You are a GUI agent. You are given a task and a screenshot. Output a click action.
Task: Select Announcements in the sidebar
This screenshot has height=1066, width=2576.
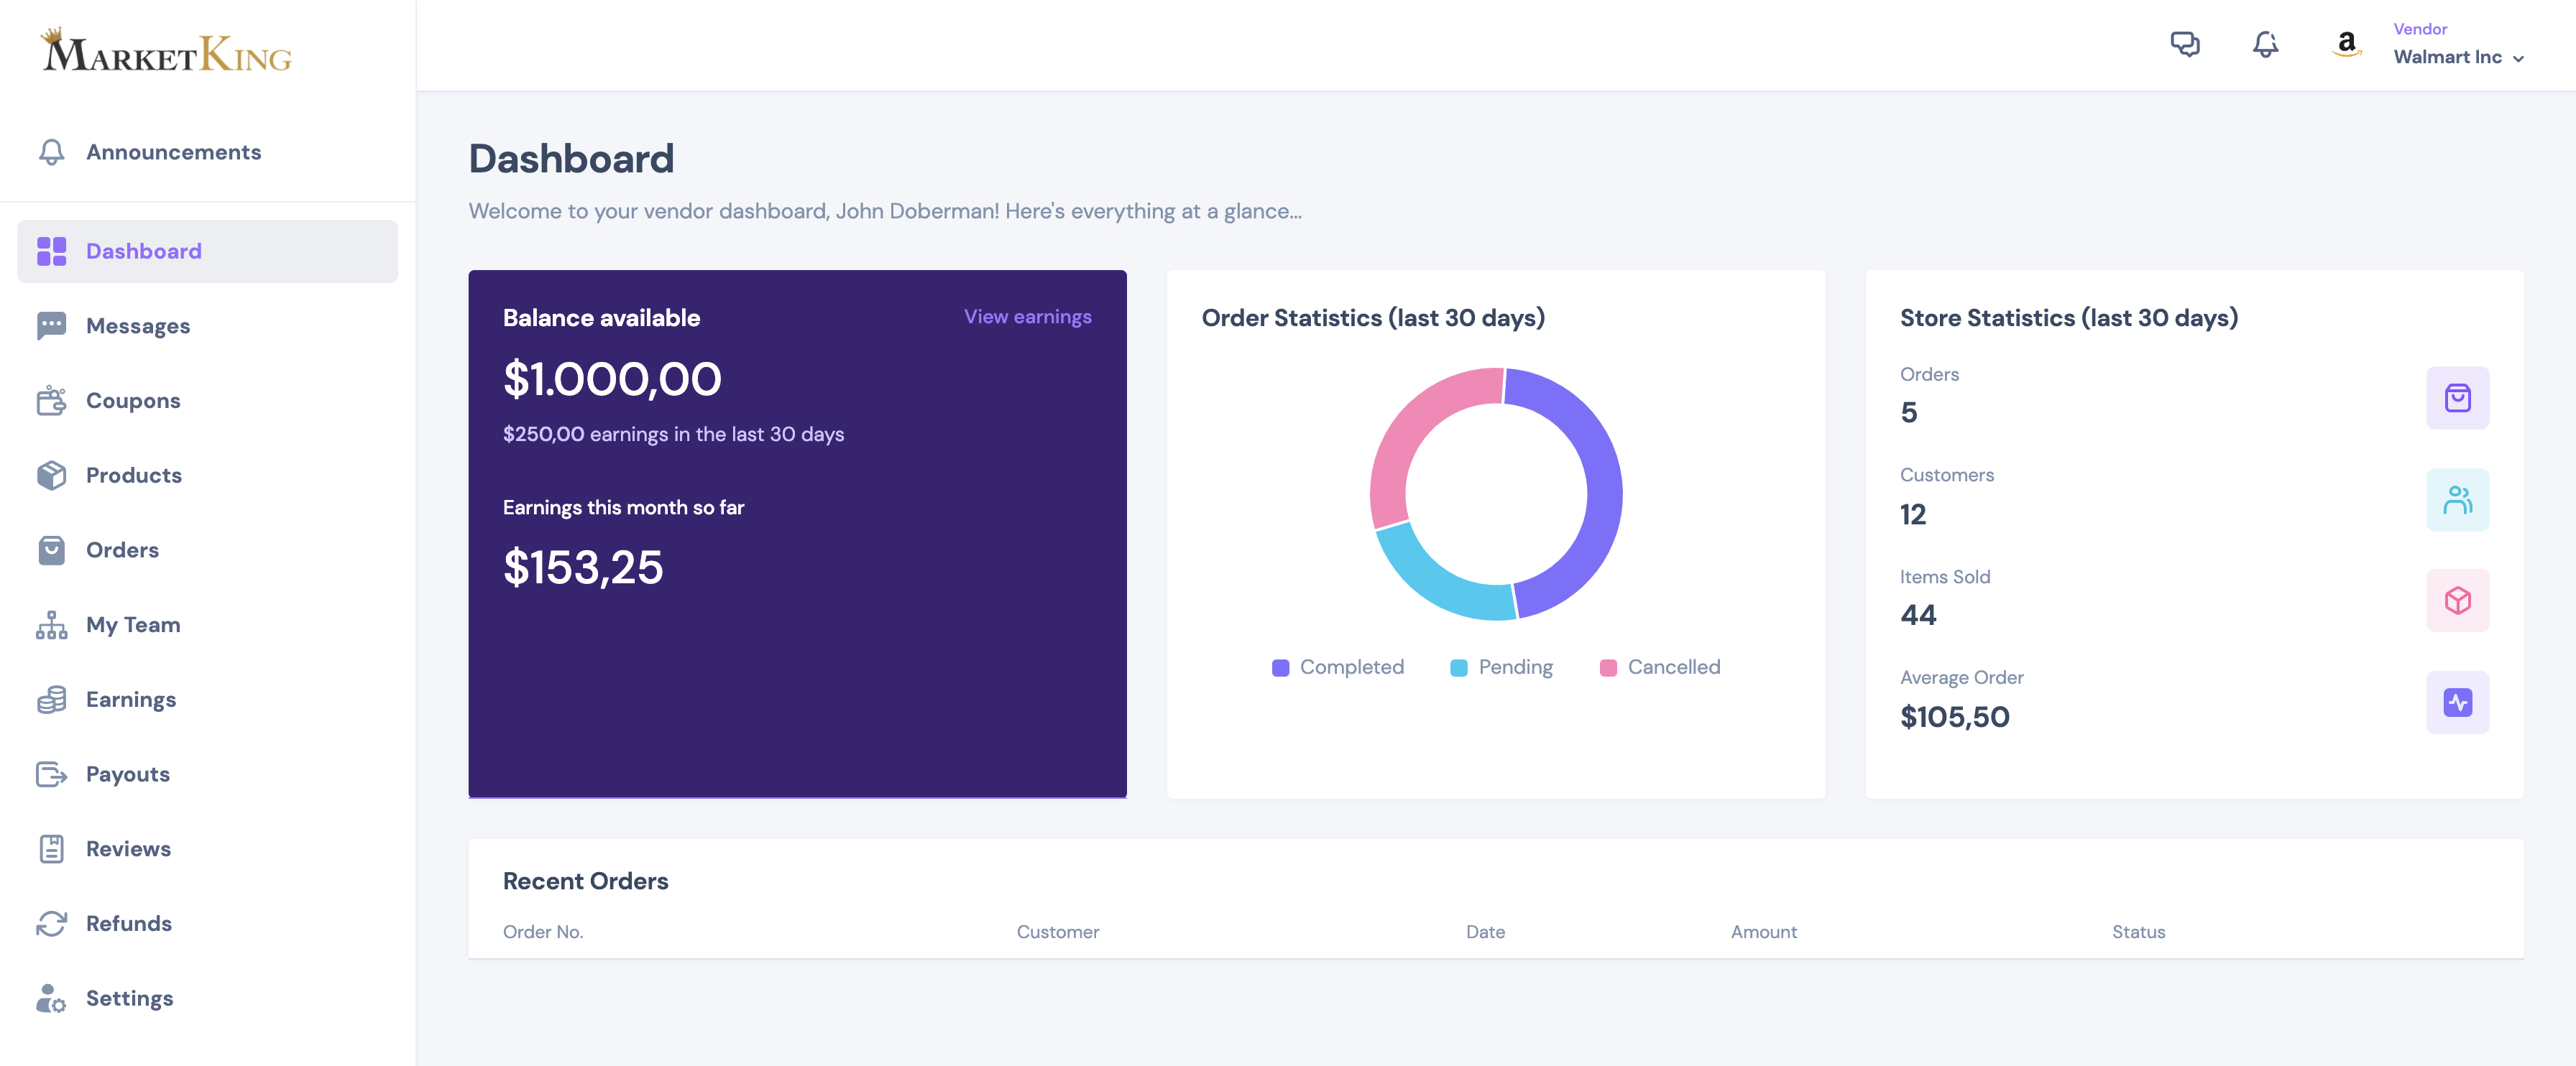pos(174,151)
